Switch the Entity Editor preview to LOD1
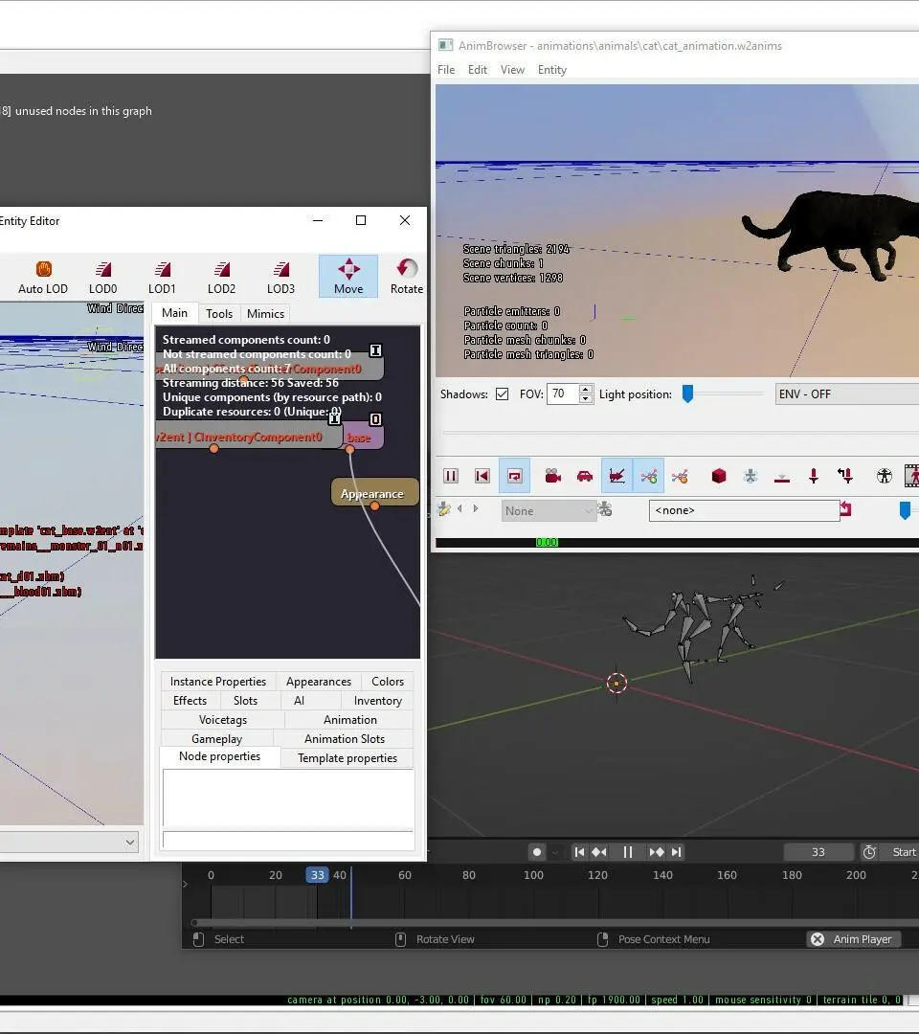Image resolution: width=919 pixels, height=1034 pixels. tap(162, 277)
